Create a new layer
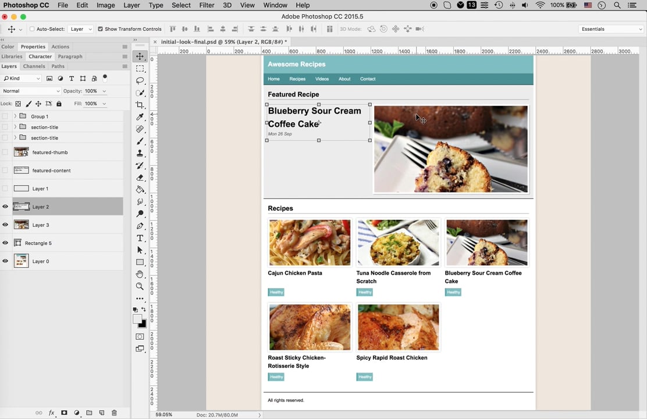Screen dimensions: 647x419 tap(101, 413)
